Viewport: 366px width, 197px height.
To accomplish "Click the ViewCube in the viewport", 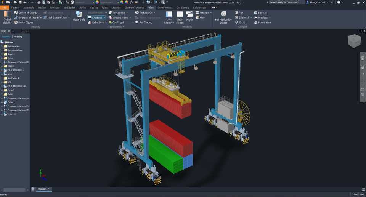I will pyautogui.click(x=354, y=41).
